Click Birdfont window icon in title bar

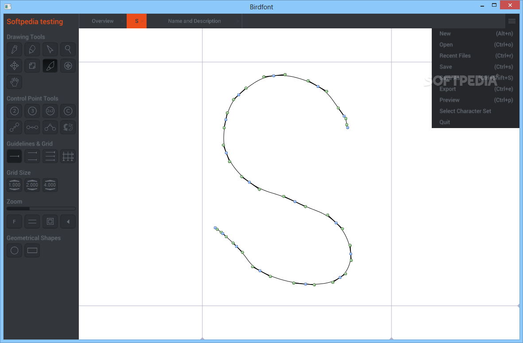pyautogui.click(x=8, y=6)
